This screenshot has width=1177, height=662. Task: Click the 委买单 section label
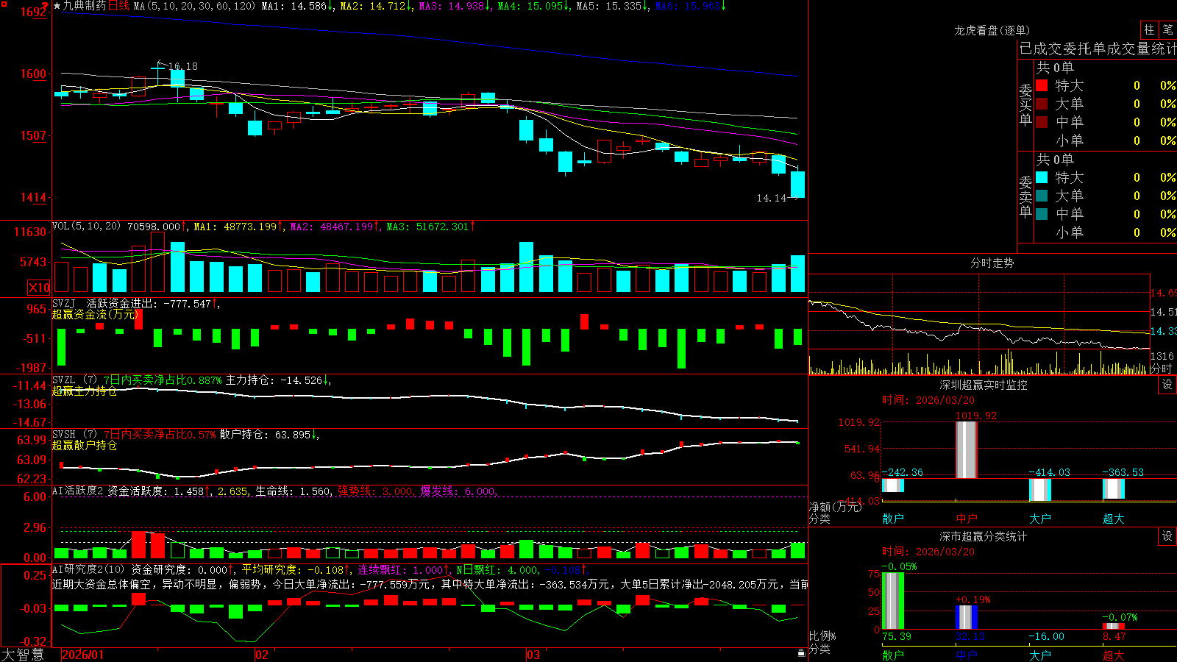[1025, 105]
